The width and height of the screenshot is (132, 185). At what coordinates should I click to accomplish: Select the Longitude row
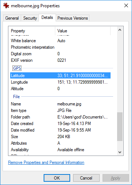coord(60,82)
